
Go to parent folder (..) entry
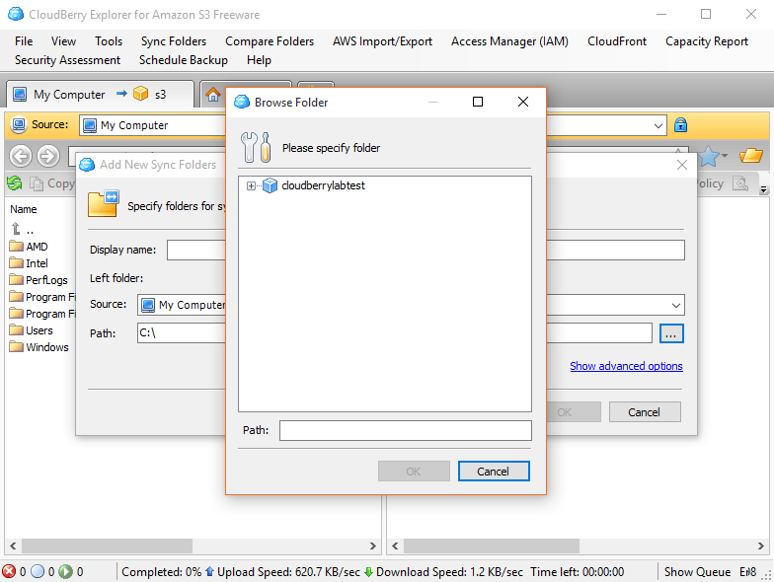click(x=22, y=229)
